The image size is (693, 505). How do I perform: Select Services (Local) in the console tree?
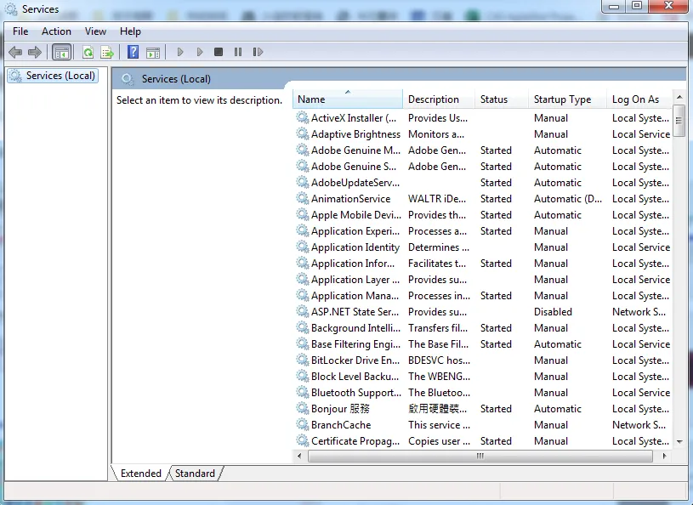pos(53,76)
